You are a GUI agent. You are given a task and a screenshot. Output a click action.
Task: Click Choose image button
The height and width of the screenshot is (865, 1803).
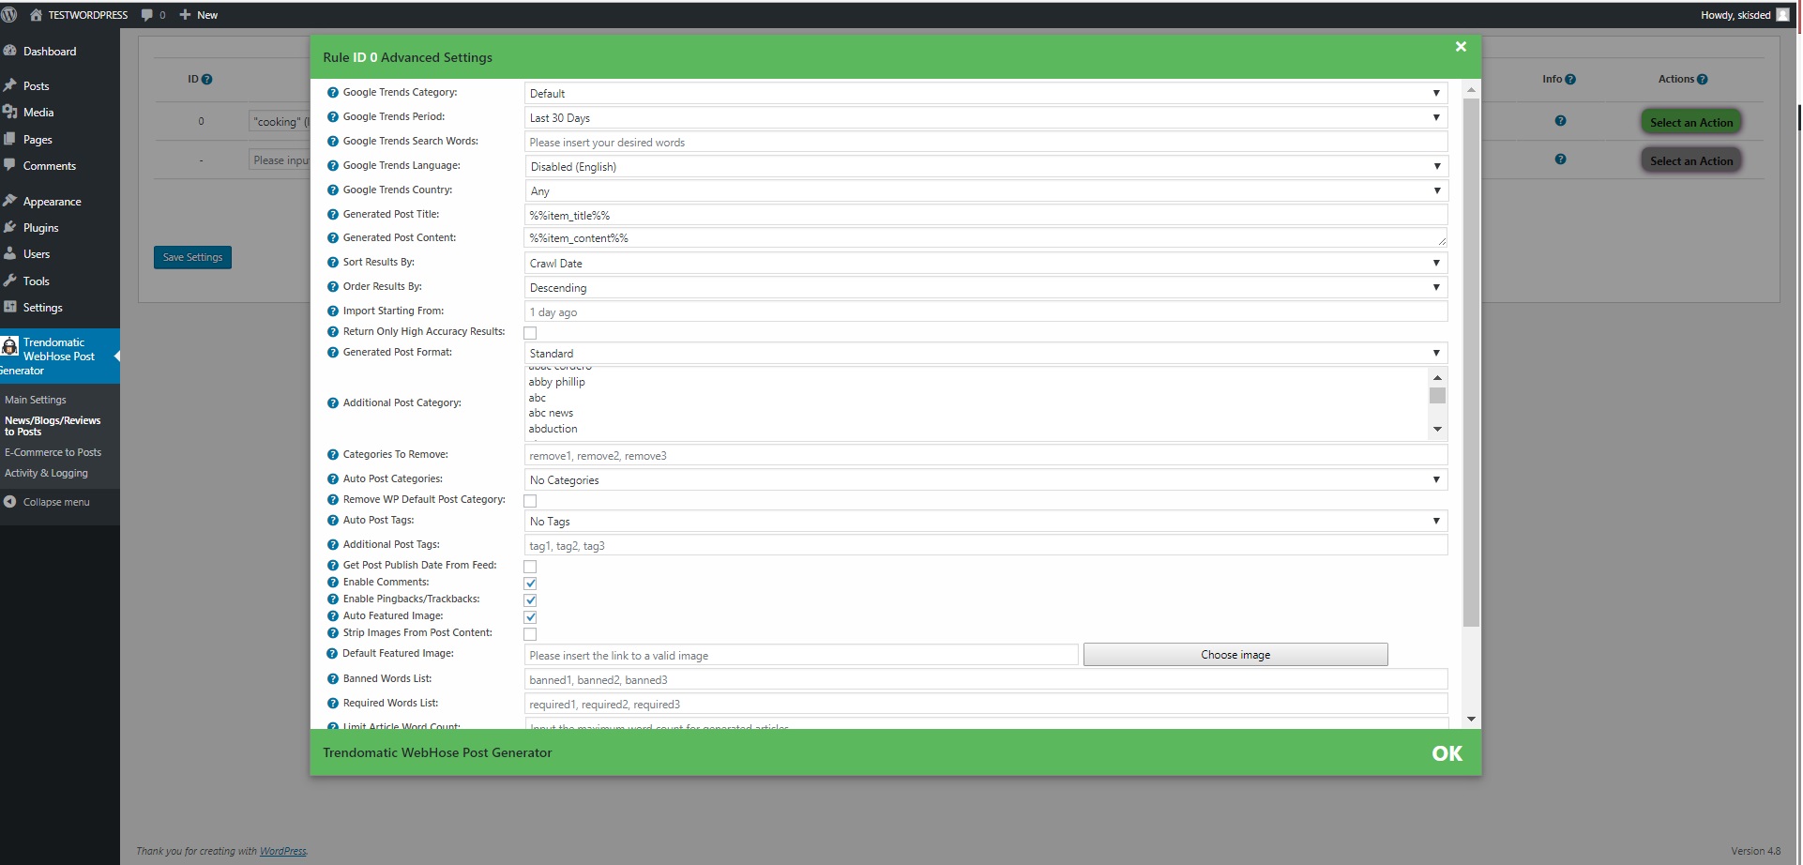click(1235, 655)
